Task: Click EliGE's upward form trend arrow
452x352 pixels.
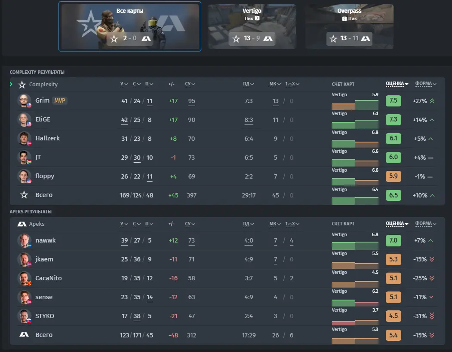Action: (x=432, y=120)
